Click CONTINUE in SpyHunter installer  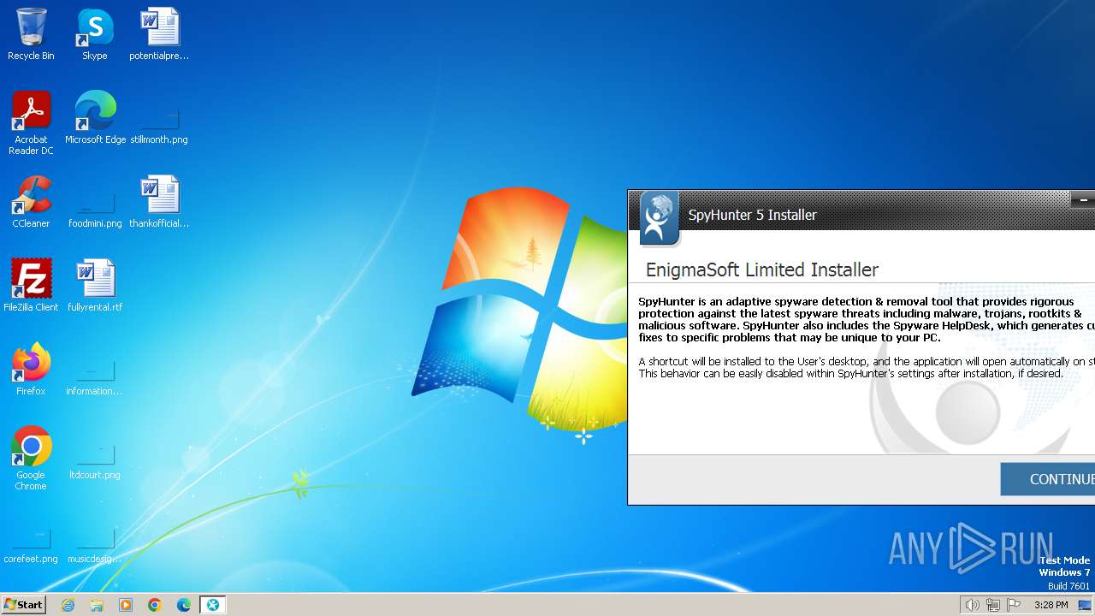[x=1048, y=479]
